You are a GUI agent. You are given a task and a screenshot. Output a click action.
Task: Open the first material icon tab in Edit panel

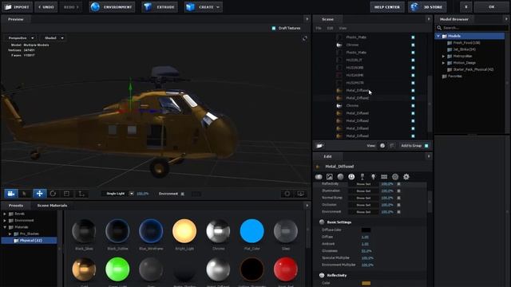[319, 177]
